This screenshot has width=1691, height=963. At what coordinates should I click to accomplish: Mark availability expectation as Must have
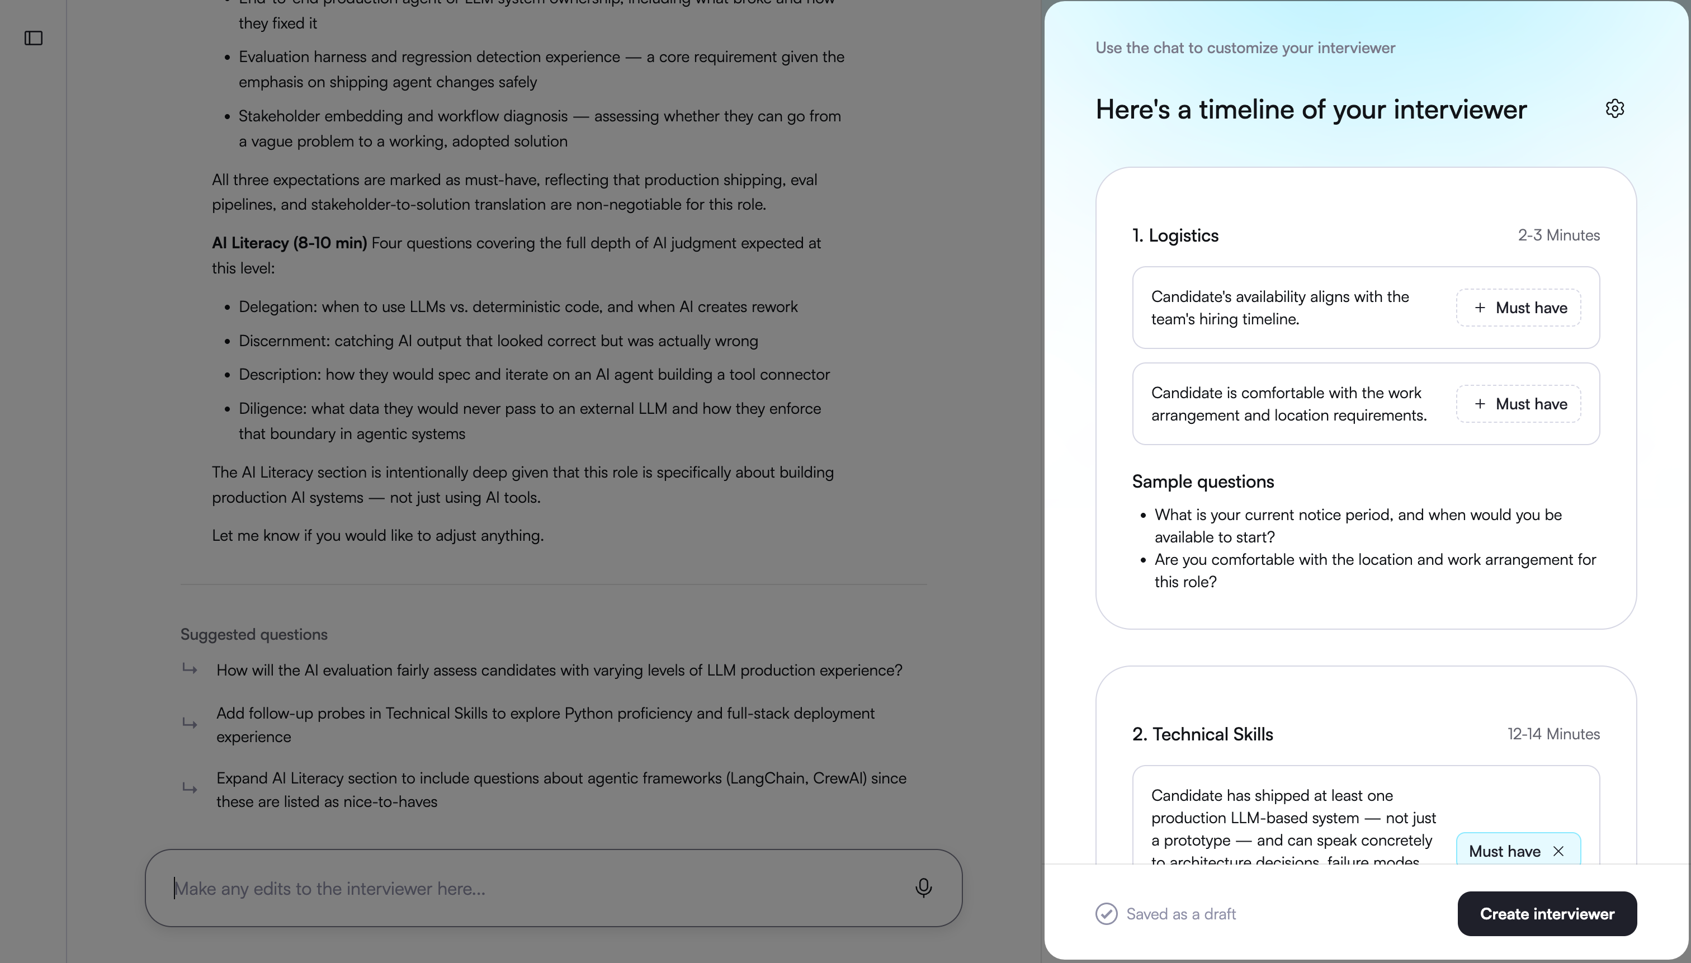pos(1518,308)
